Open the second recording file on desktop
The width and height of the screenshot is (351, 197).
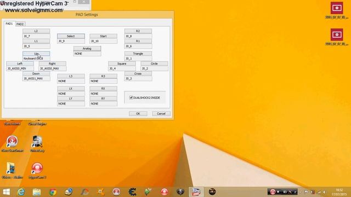[x=337, y=37]
